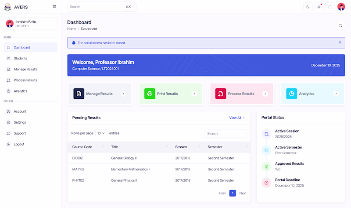The image size is (351, 208).
Task: Collapse sidebar with hamburger menu icon
Action: tap(54, 7)
